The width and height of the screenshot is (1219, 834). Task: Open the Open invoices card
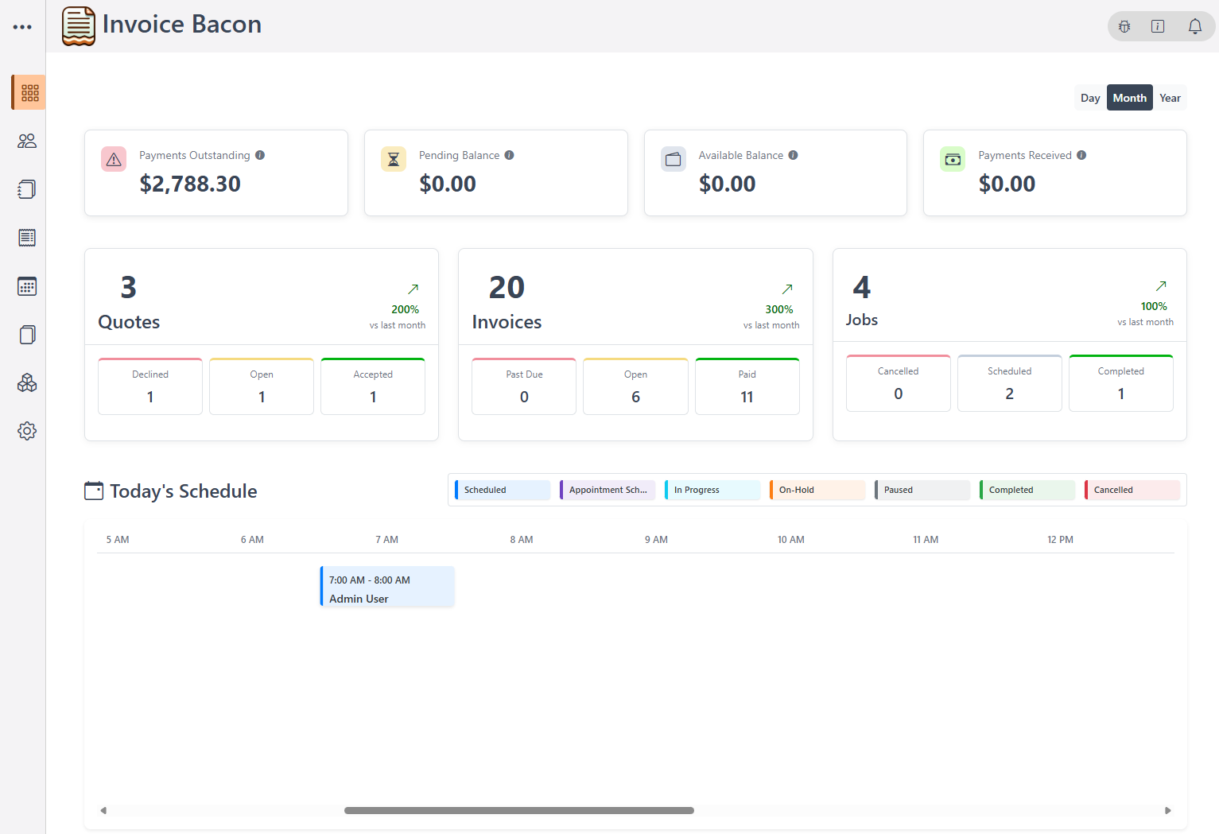tap(635, 386)
